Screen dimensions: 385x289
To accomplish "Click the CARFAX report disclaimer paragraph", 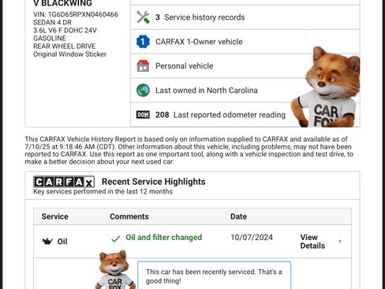I will 189,150.
